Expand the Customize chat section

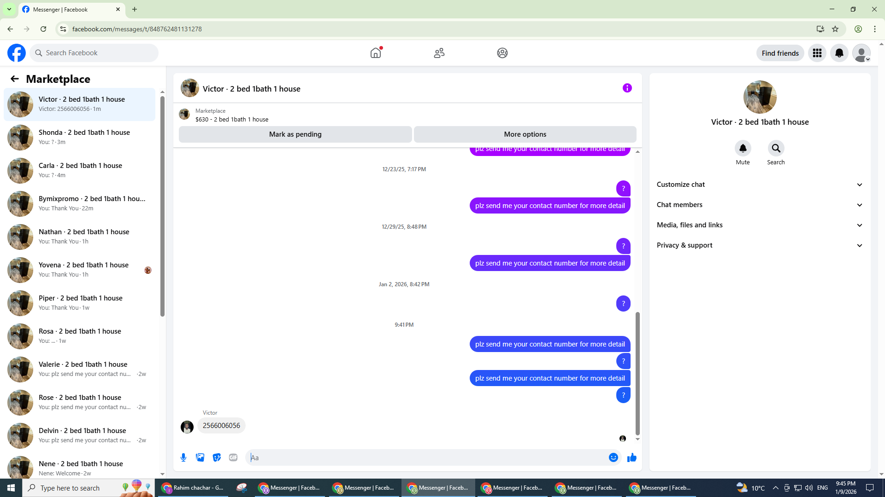pos(760,185)
